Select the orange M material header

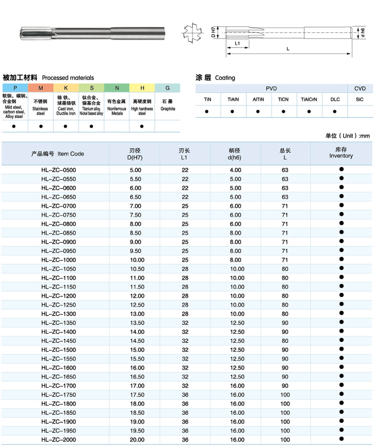click(41, 88)
